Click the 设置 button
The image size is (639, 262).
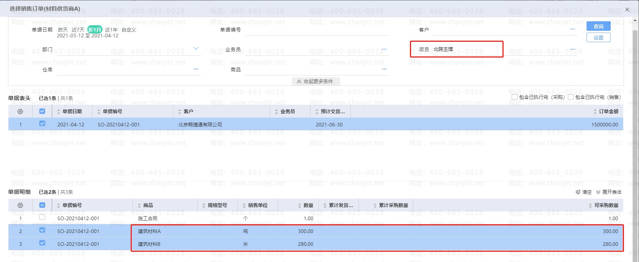(598, 38)
